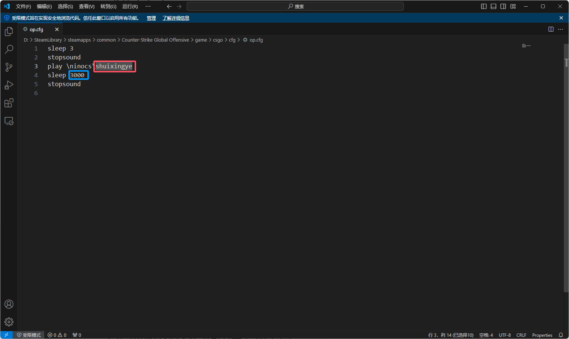Viewport: 569px width, 339px height.
Task: Open the Extensions view
Action: [9, 103]
